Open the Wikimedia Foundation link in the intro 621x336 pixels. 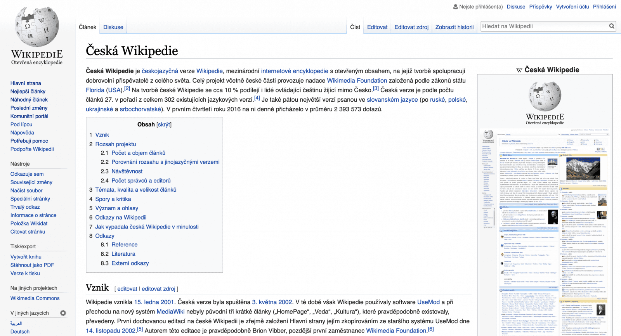click(357, 80)
